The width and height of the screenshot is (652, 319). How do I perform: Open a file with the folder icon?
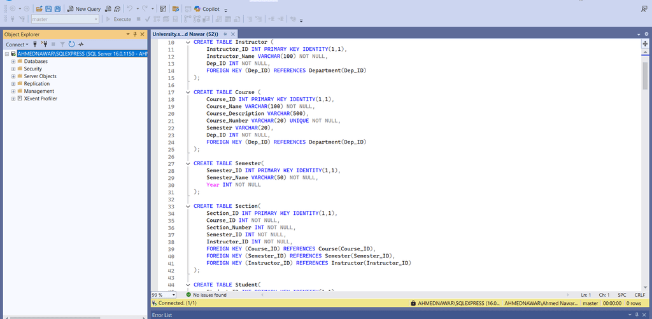(x=39, y=9)
